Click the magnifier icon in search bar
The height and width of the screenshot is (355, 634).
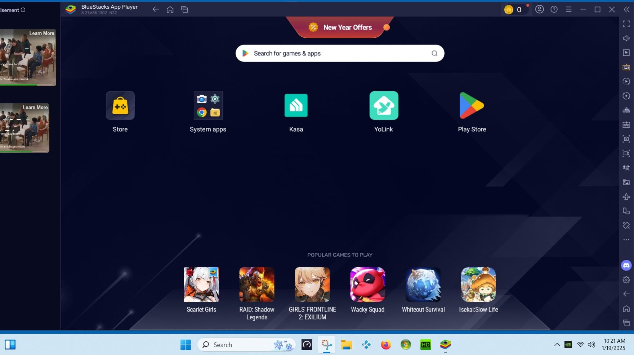click(434, 53)
